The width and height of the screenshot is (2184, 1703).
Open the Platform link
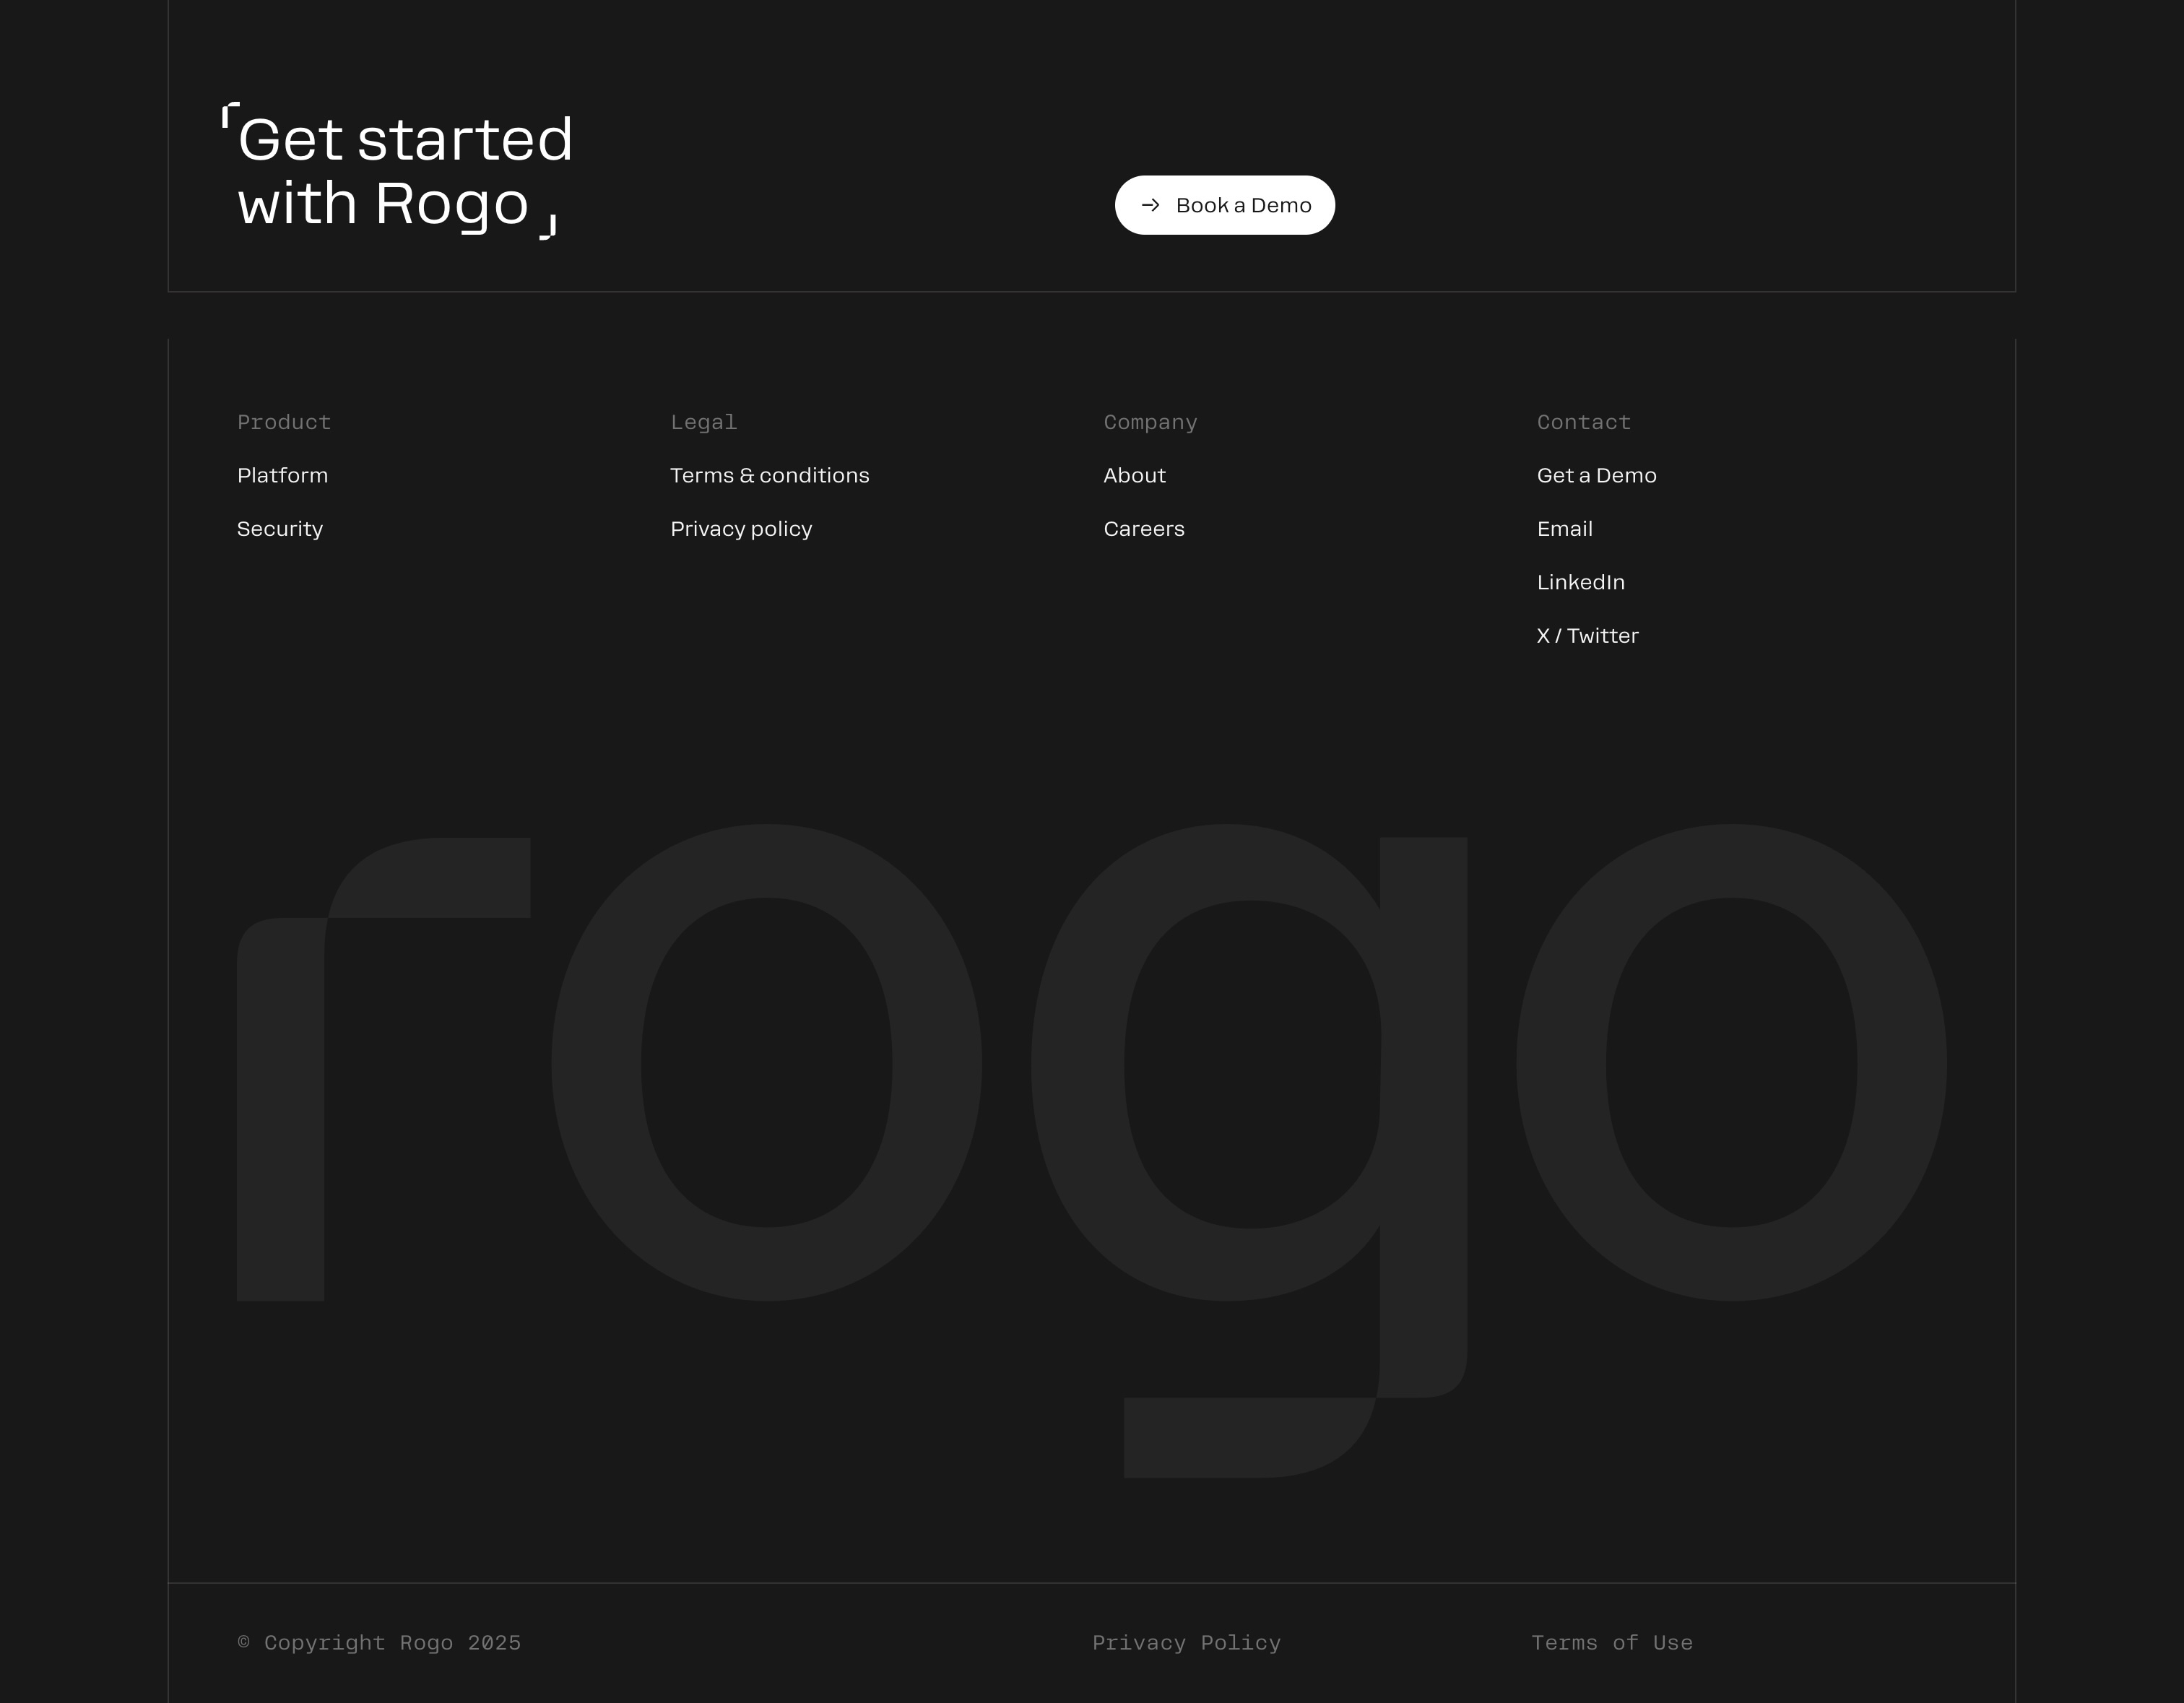[282, 475]
